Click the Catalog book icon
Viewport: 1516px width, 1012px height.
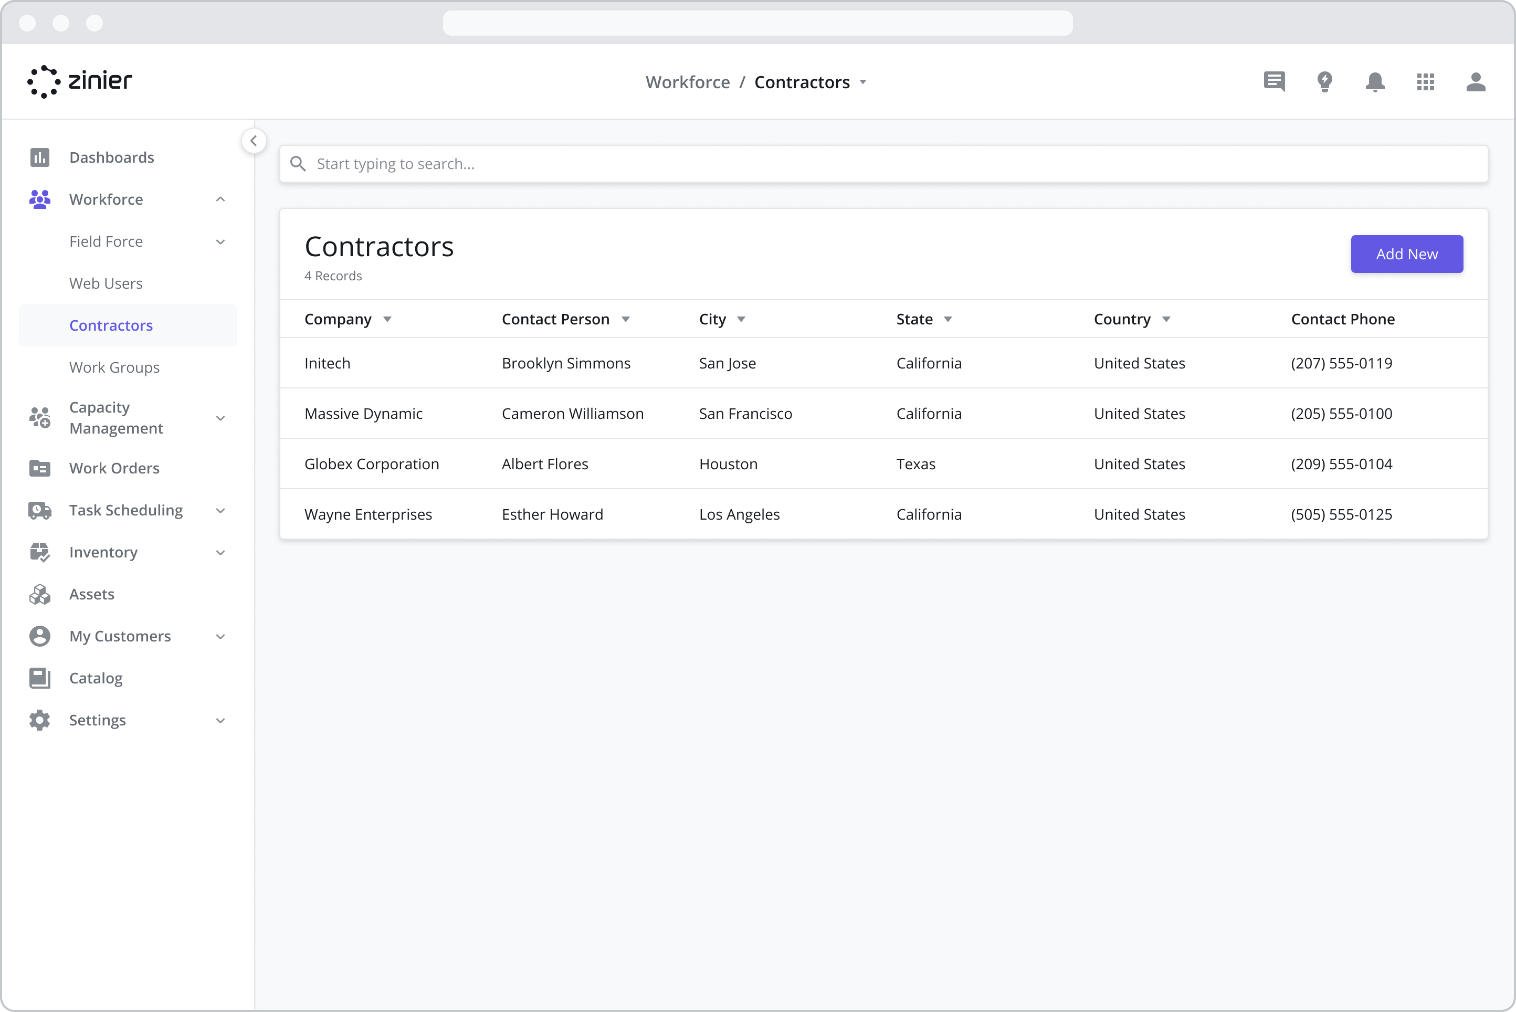pyautogui.click(x=39, y=678)
